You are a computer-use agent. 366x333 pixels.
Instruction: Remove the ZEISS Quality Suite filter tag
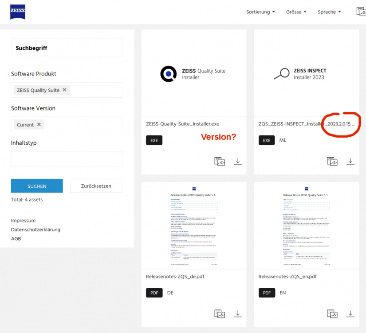click(64, 90)
